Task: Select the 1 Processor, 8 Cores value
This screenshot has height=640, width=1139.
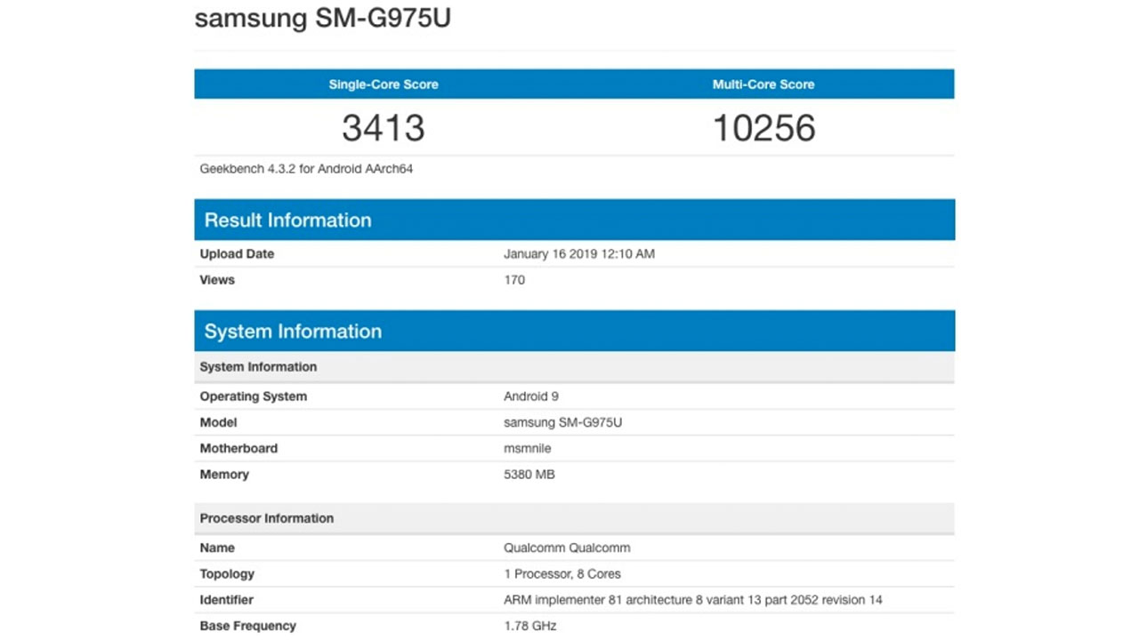Action: pos(562,574)
